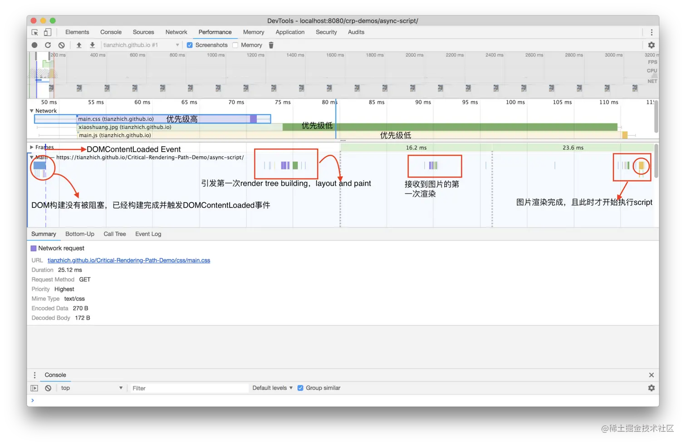Click the Priority value Highest
Image resolution: width=686 pixels, height=445 pixels.
pyautogui.click(x=64, y=289)
